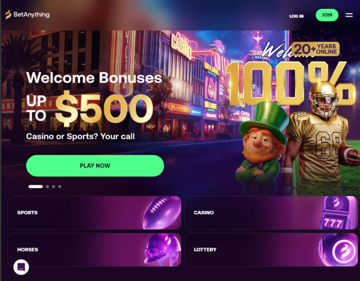Open the Casino category
Image resolution: width=360 pixels, height=281 pixels.
click(271, 213)
